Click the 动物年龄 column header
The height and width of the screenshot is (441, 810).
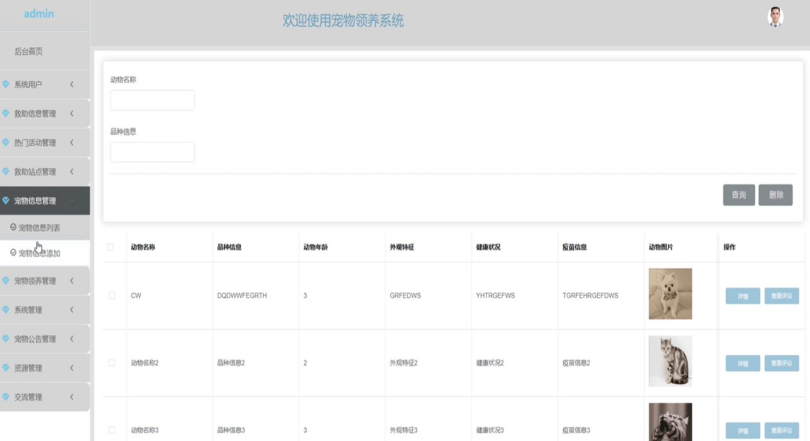[315, 247]
